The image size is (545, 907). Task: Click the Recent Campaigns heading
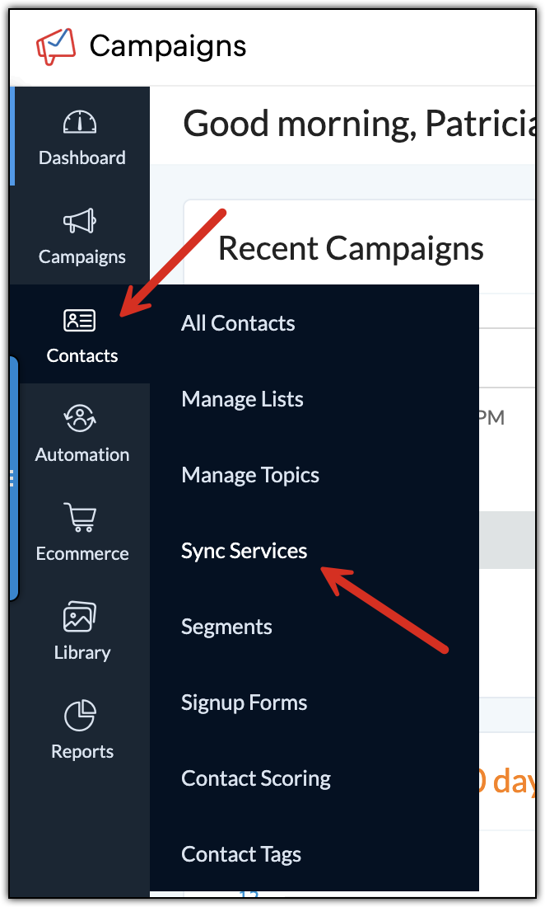coord(351,247)
